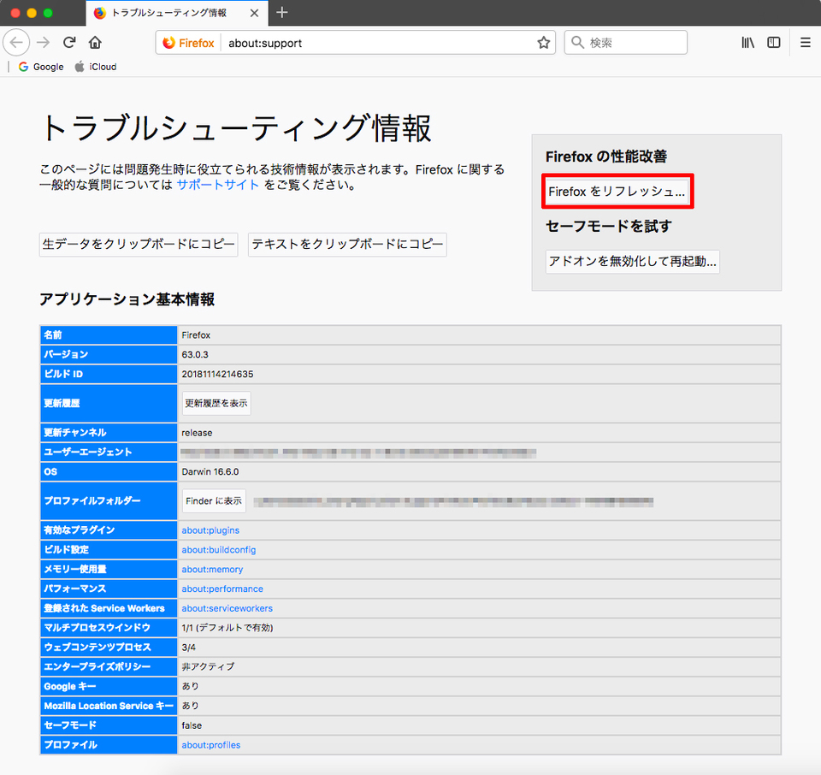
Task: Open the iCloud bookmark shortcut
Action: (x=94, y=66)
